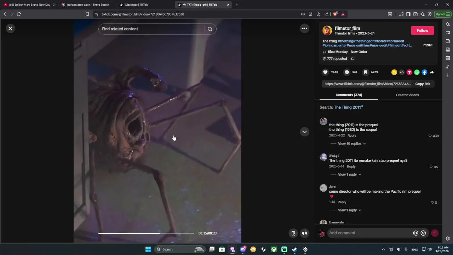Switch to the Creator videos tab
The width and height of the screenshot is (453, 255).
407,95
